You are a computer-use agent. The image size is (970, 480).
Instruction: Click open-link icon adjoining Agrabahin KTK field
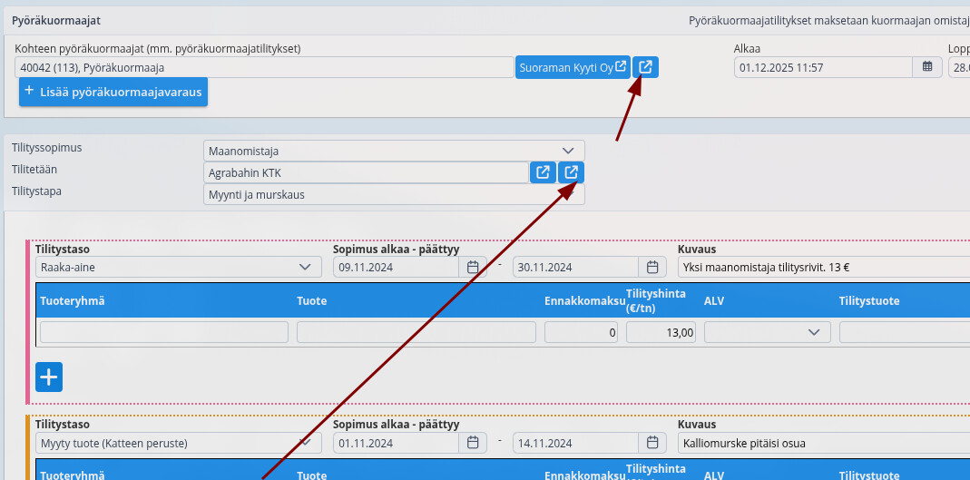tap(543, 172)
